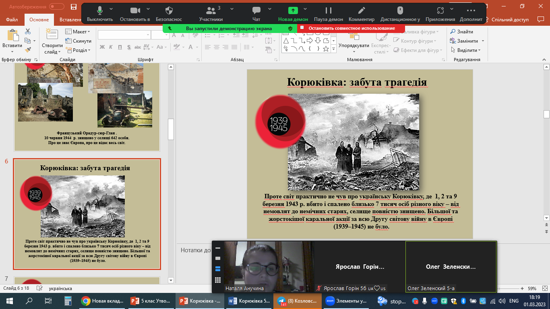The image size is (550, 309).
Task: Copy selection with the copy icon
Action: [x=28, y=41]
